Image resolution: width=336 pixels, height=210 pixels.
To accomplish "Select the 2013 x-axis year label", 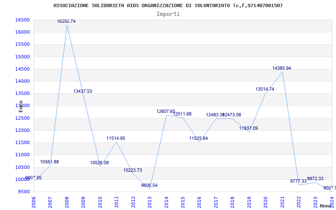I will coord(150,202).
